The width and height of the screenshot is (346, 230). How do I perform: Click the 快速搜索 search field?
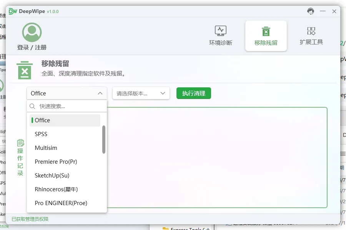(x=67, y=106)
